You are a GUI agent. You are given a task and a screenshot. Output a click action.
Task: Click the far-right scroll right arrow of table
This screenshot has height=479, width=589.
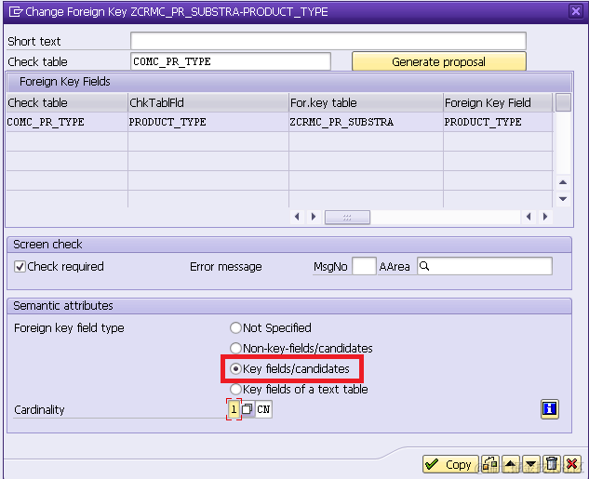[x=545, y=217]
